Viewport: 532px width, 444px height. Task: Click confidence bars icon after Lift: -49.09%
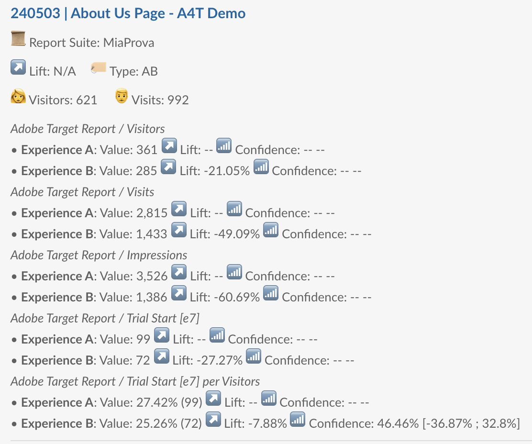coord(271,230)
